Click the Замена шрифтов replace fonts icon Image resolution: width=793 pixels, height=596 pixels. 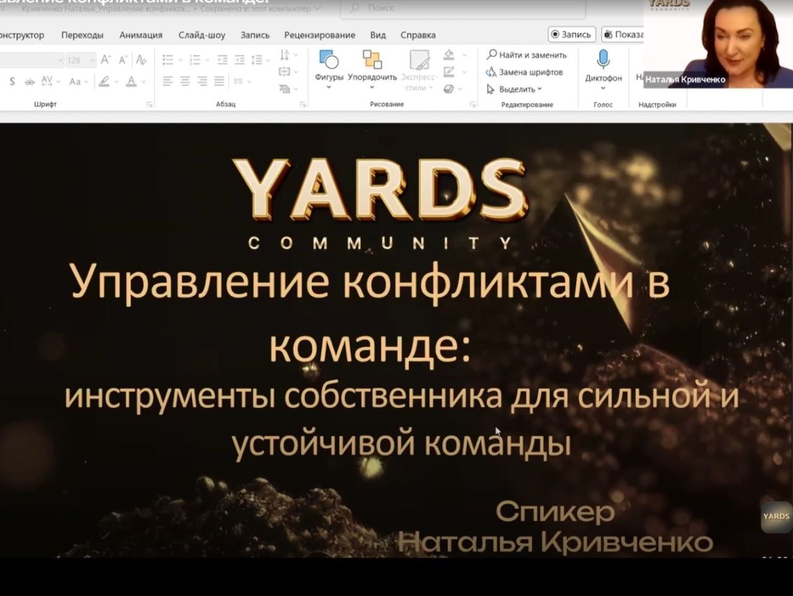tap(491, 72)
